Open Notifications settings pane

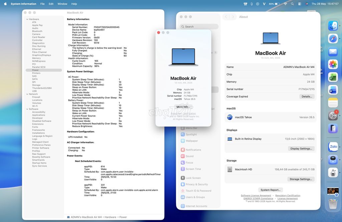(x=191, y=150)
